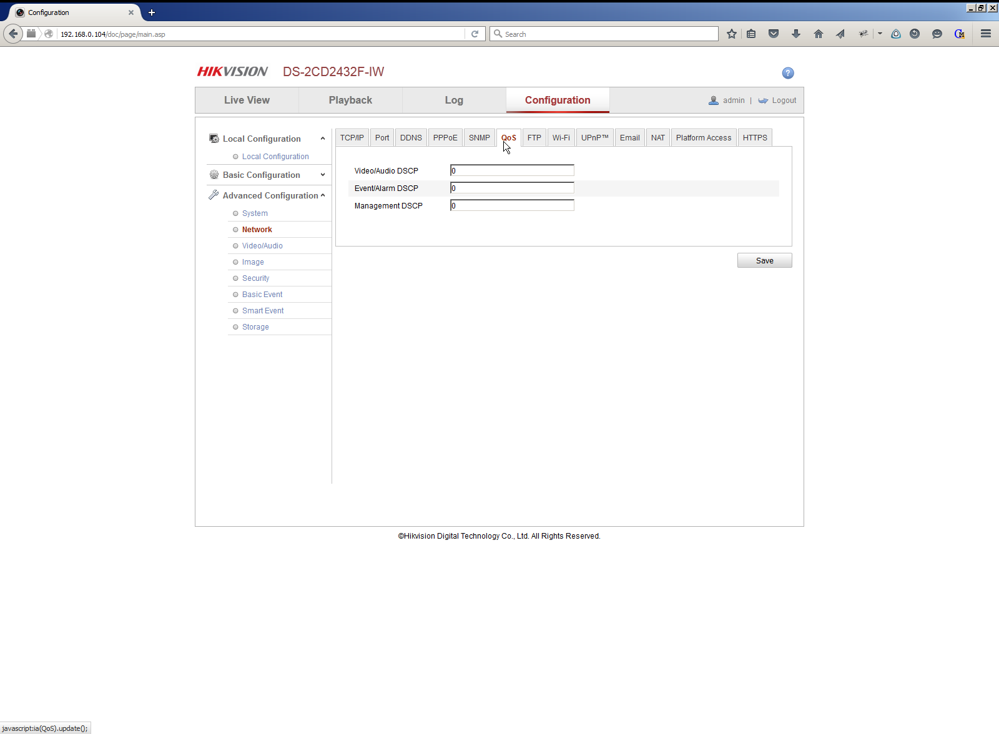
Task: Open Security settings in sidebar
Action: pos(256,278)
